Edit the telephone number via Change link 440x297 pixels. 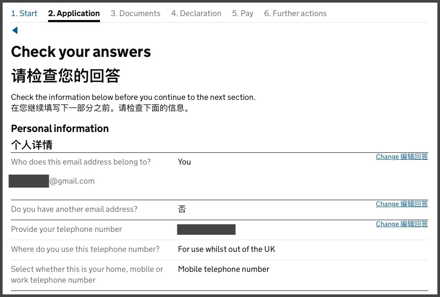click(402, 224)
